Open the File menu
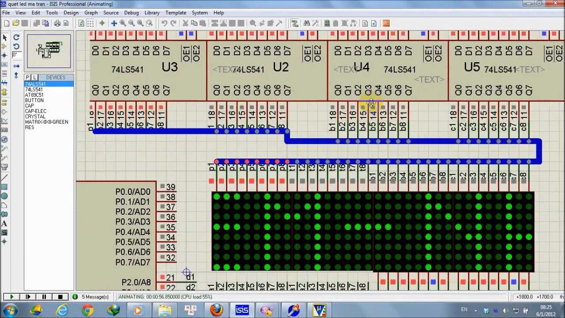 [6, 13]
